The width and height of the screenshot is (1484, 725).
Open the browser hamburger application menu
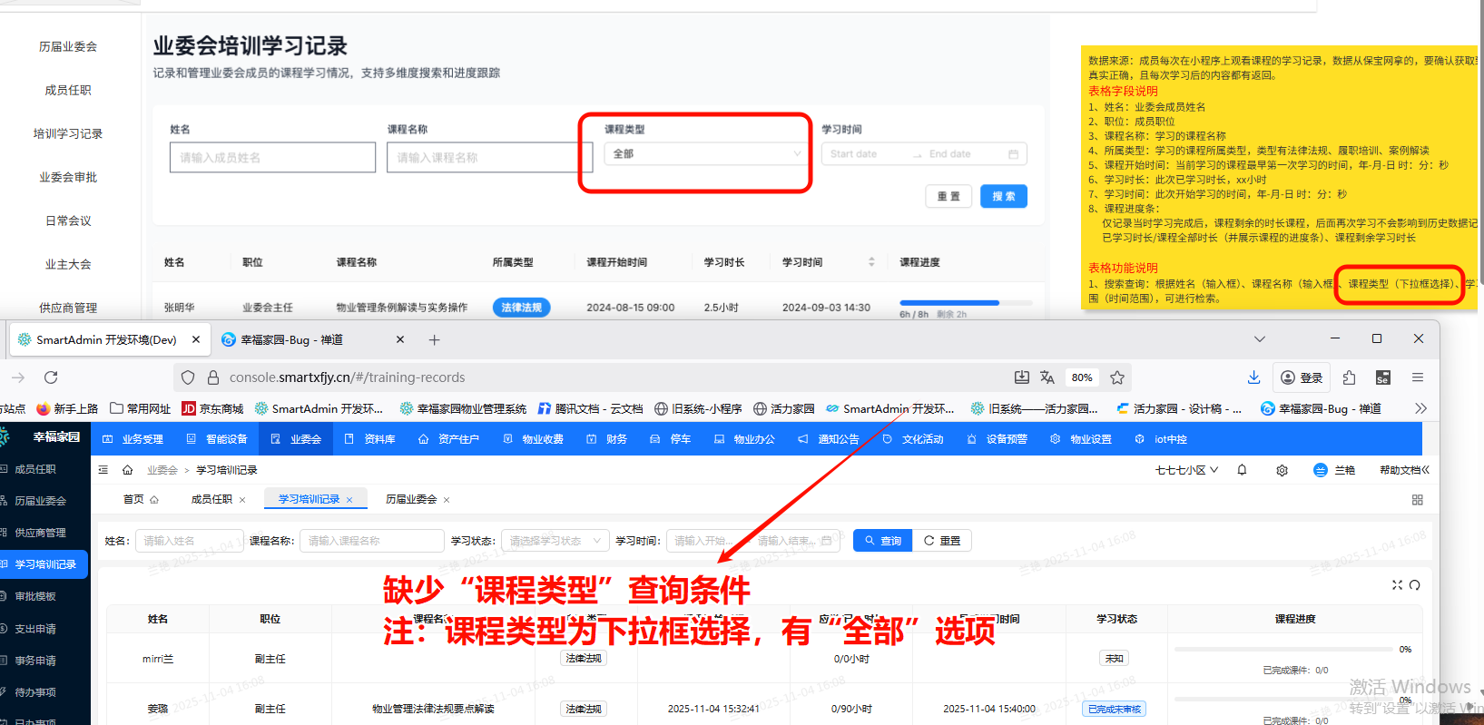coord(1418,377)
